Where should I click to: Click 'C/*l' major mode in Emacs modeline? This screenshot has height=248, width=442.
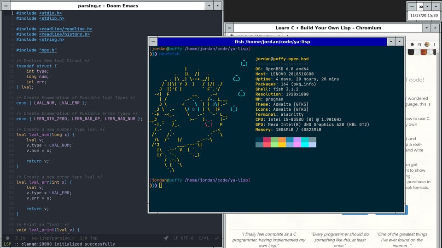(204, 238)
